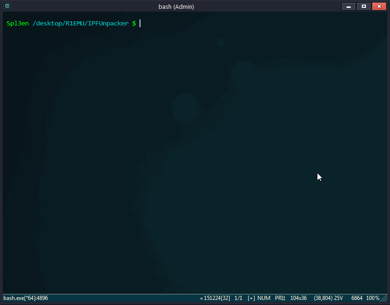Close the bash (Admin) window

pyautogui.click(x=379, y=6)
